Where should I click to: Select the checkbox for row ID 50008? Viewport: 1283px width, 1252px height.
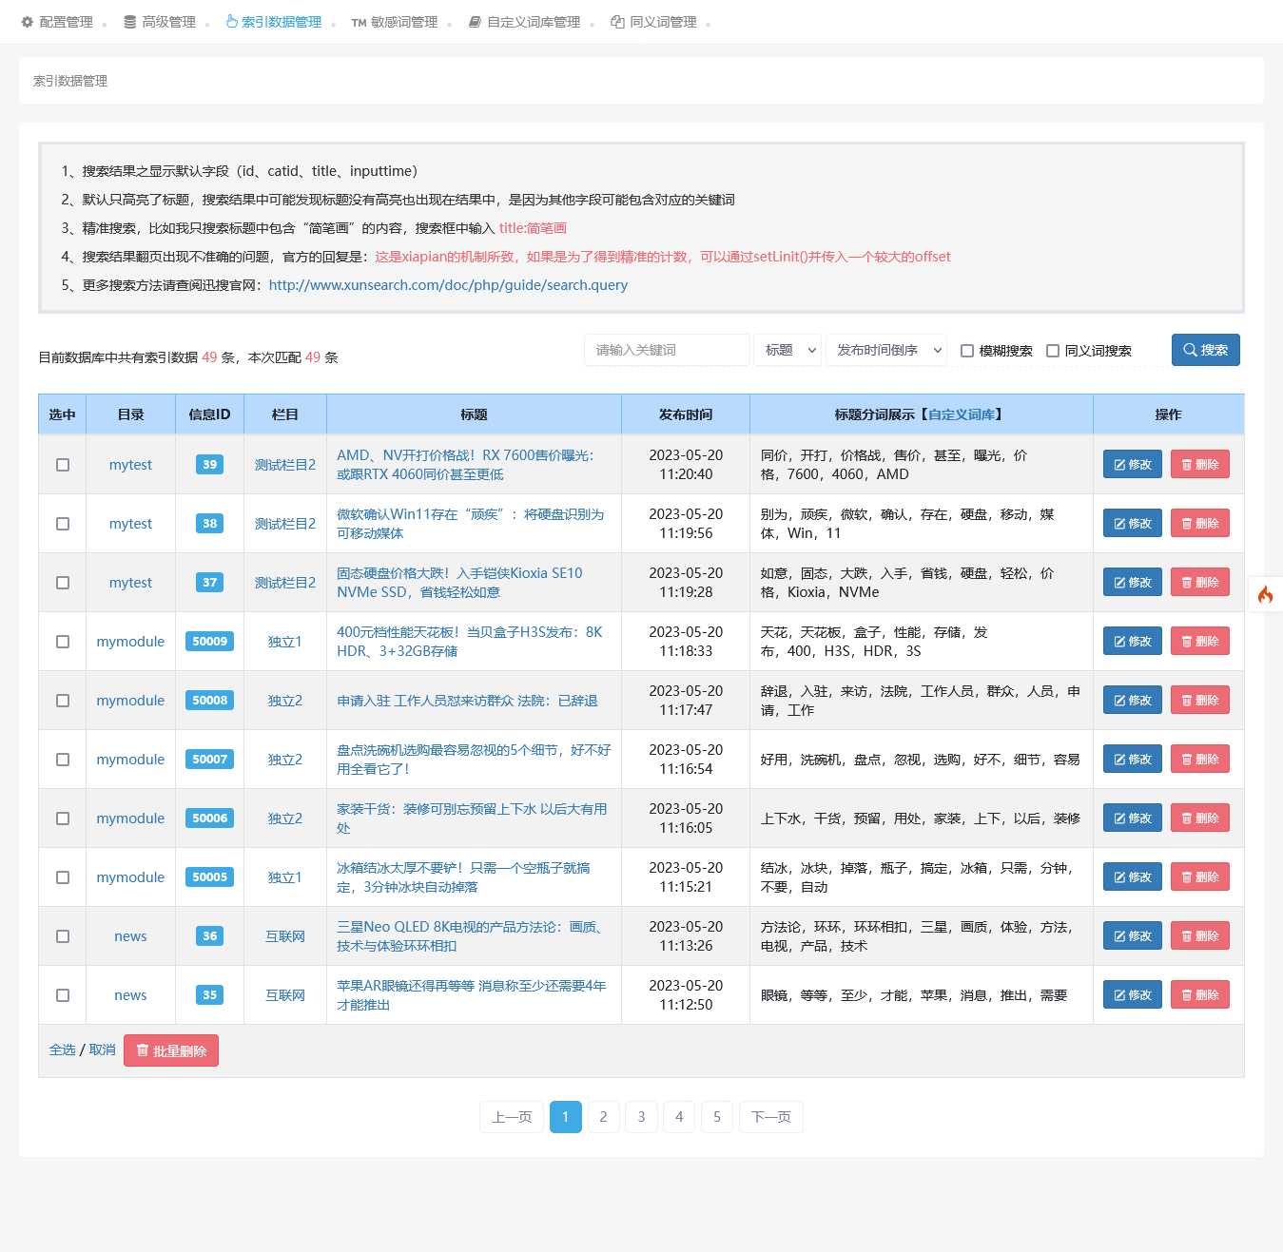(x=63, y=701)
